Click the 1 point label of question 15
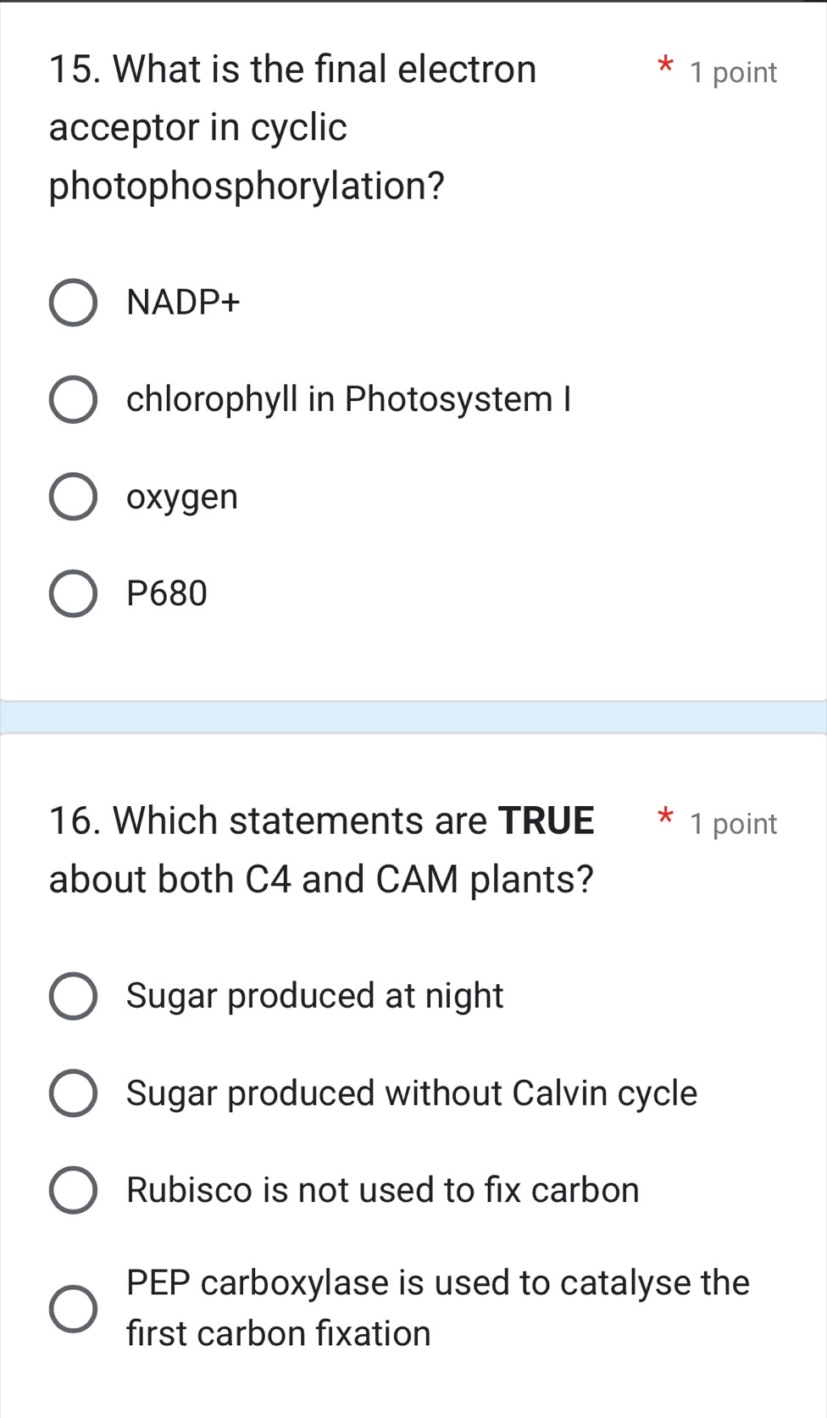 732,73
